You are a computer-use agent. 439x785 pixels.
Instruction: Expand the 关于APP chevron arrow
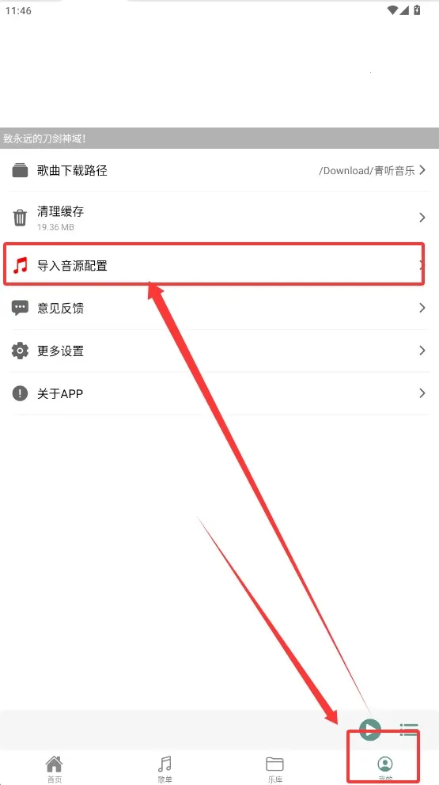(x=422, y=393)
